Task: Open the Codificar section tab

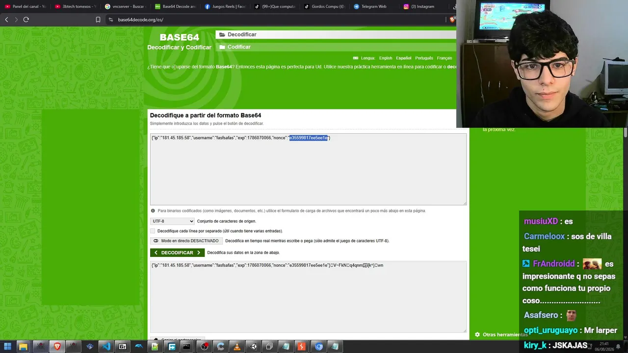Action: 336,47
